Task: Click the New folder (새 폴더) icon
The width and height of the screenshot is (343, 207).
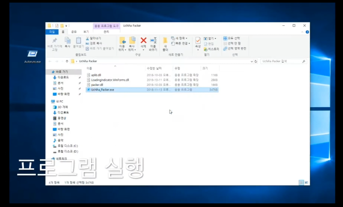Action: pos(165,41)
